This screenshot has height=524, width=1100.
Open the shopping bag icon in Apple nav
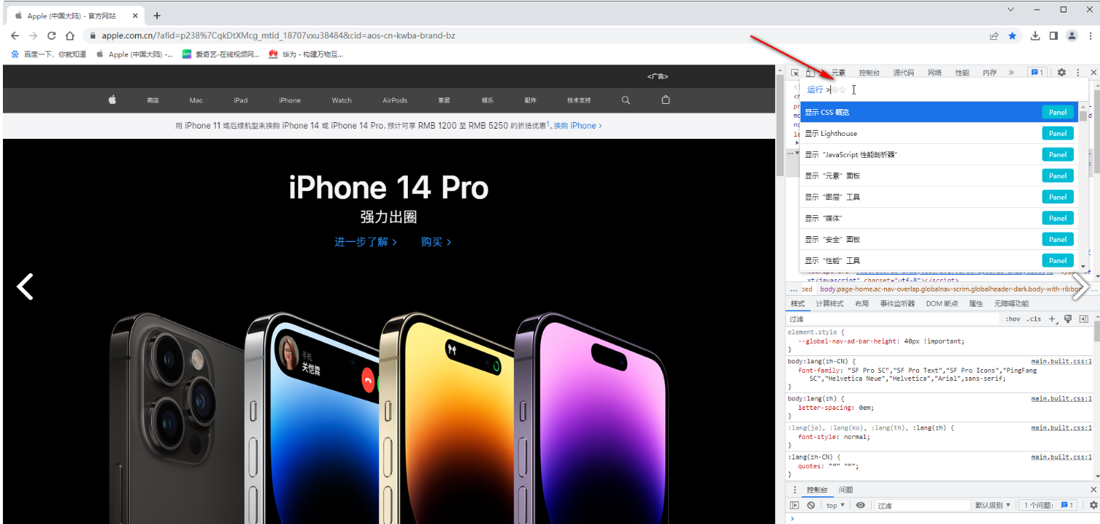(666, 100)
